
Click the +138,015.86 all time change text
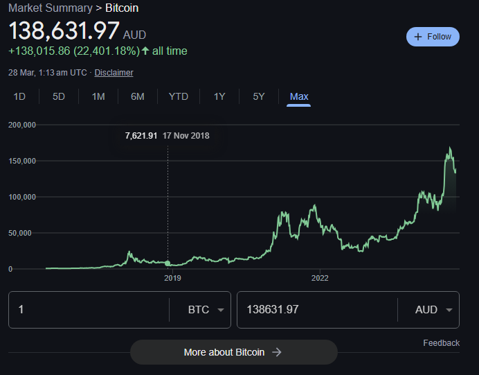click(x=98, y=51)
